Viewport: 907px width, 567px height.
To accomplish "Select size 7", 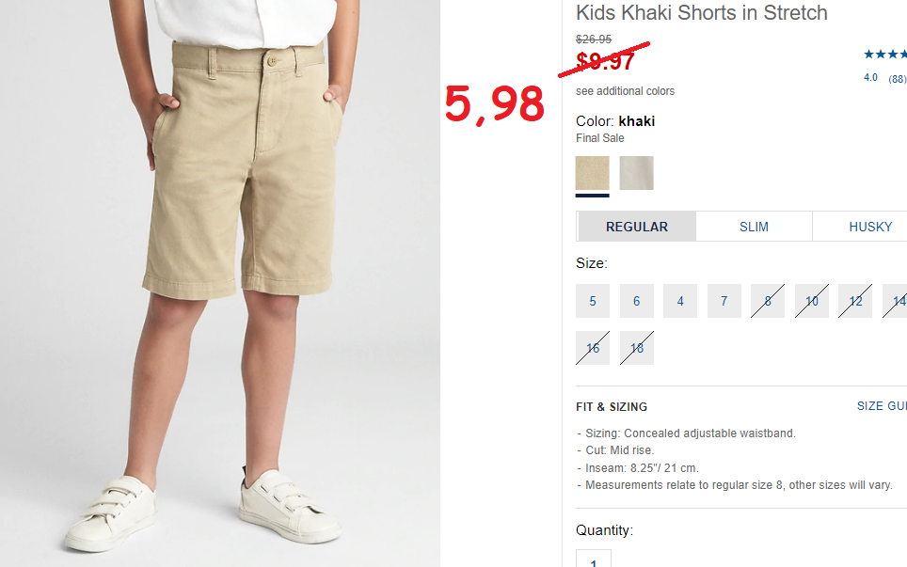I will [724, 301].
